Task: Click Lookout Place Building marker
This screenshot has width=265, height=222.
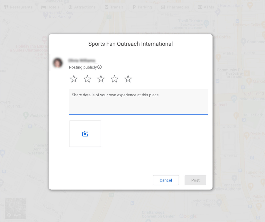Action: [219, 203]
